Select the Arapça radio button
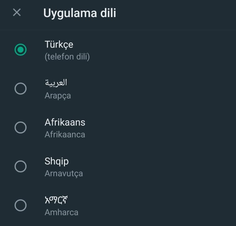 point(21,89)
